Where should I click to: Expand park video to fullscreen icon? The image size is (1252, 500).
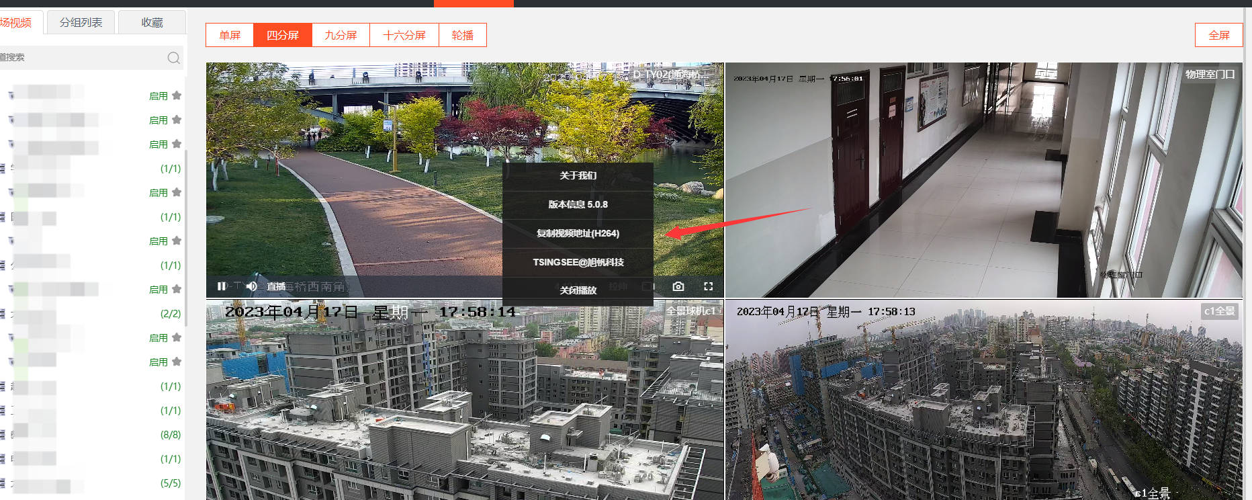pyautogui.click(x=708, y=286)
